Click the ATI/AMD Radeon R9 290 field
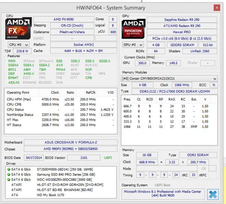 pos(182,26)
